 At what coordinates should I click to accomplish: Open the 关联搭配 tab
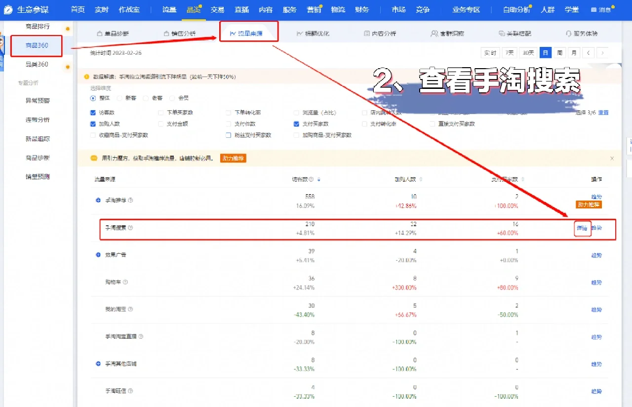(x=514, y=34)
